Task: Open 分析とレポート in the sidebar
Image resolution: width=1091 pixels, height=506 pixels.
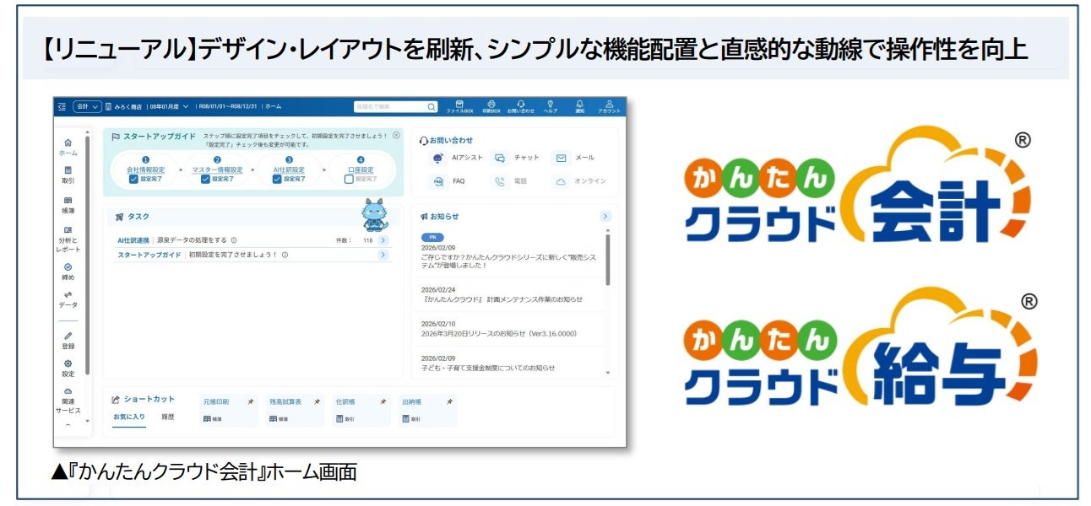Action: click(x=68, y=240)
